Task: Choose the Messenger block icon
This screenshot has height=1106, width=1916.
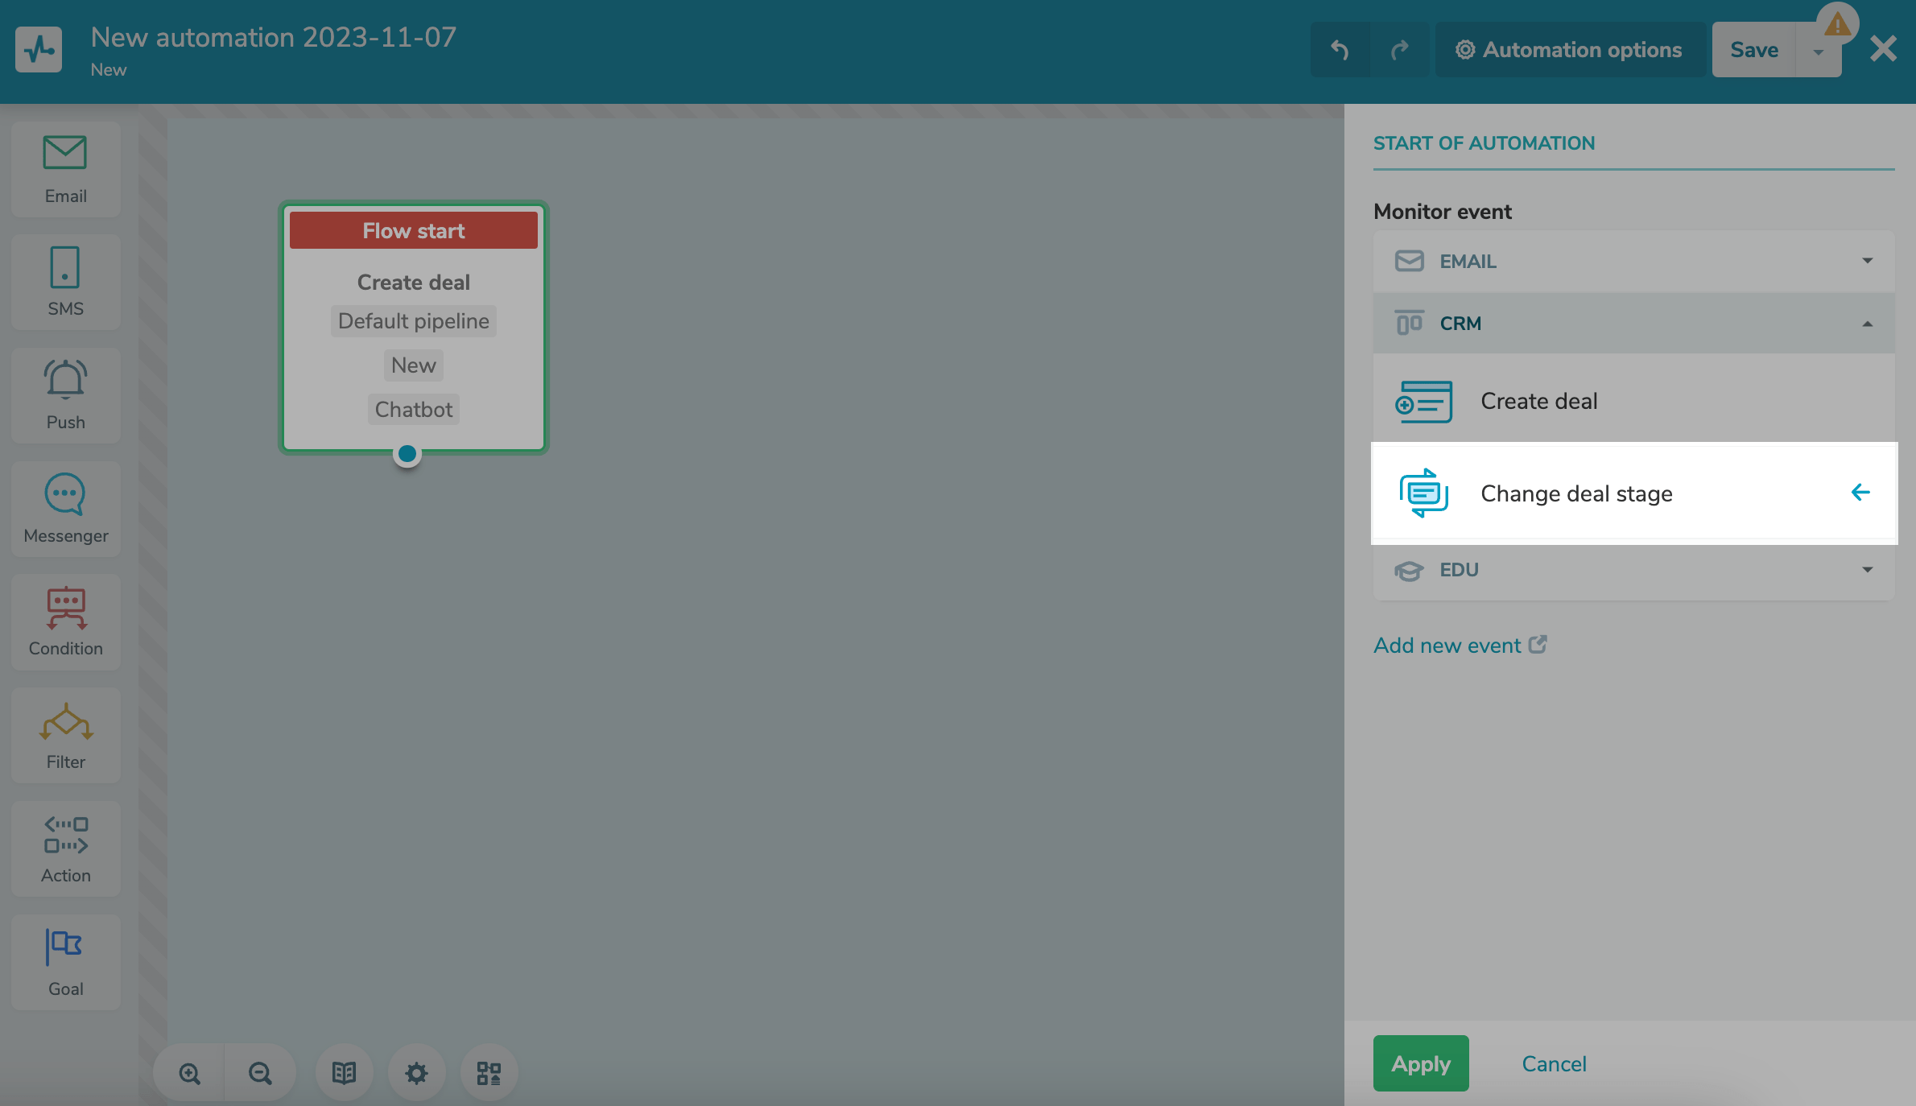Action: [65, 508]
